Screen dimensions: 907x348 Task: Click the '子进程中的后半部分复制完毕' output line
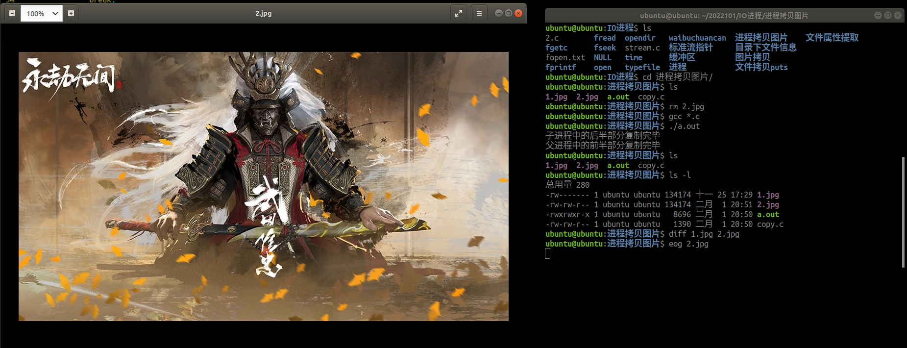click(x=603, y=136)
